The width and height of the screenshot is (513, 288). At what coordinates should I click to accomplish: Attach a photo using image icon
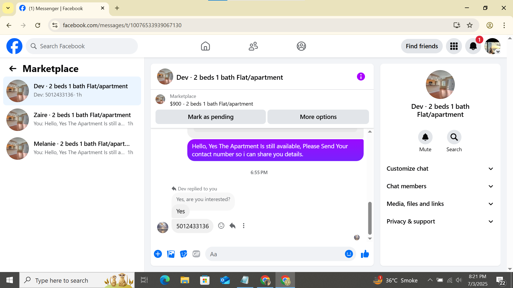click(x=171, y=254)
